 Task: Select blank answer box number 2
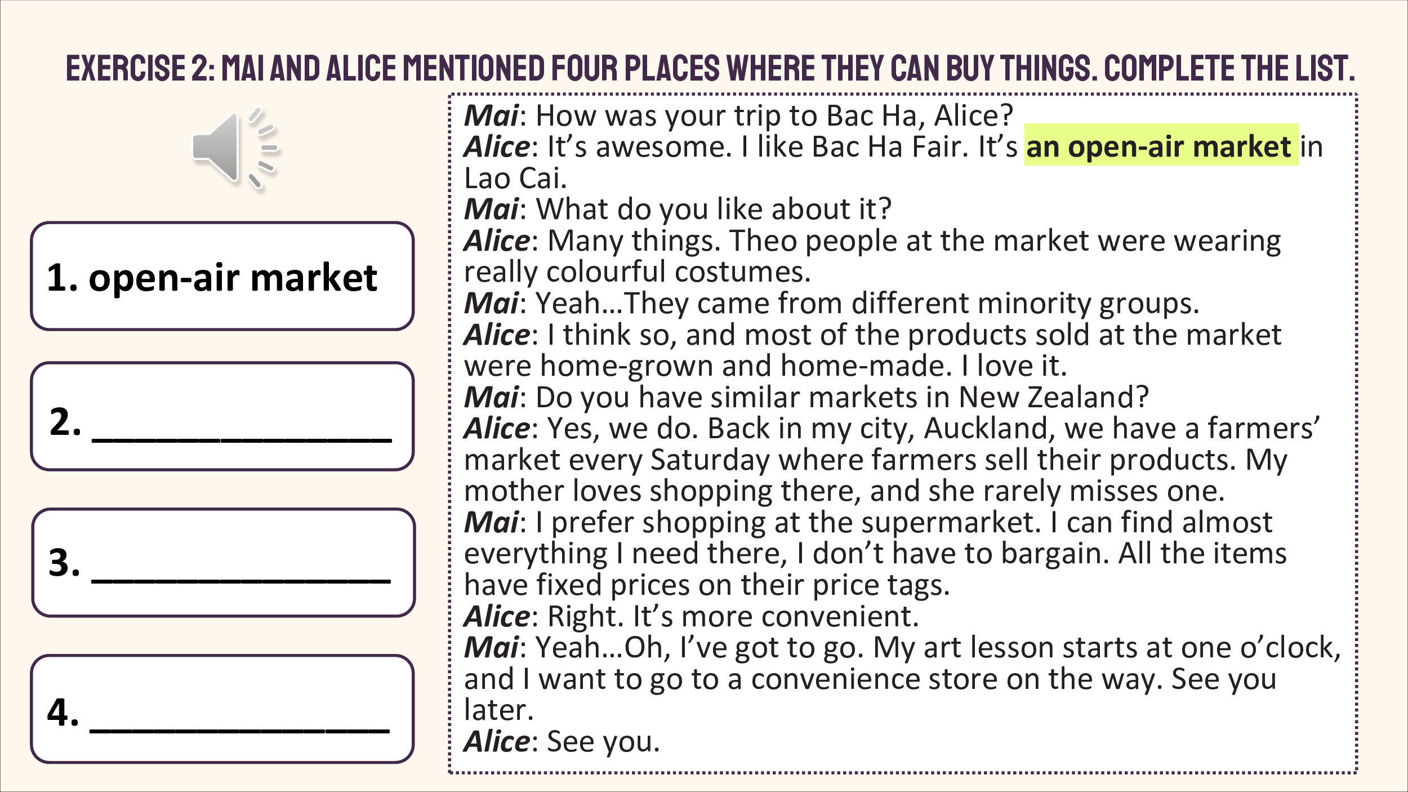[x=222, y=416]
